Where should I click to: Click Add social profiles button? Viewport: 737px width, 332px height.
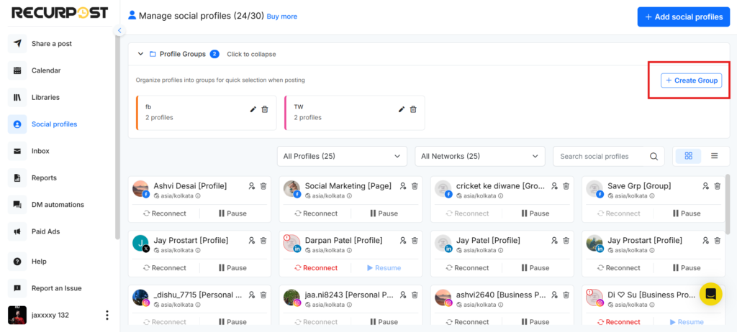click(684, 17)
